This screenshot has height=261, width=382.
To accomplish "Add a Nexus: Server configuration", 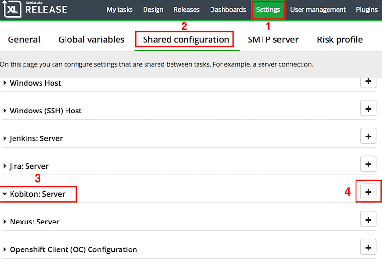I will click(x=368, y=220).
